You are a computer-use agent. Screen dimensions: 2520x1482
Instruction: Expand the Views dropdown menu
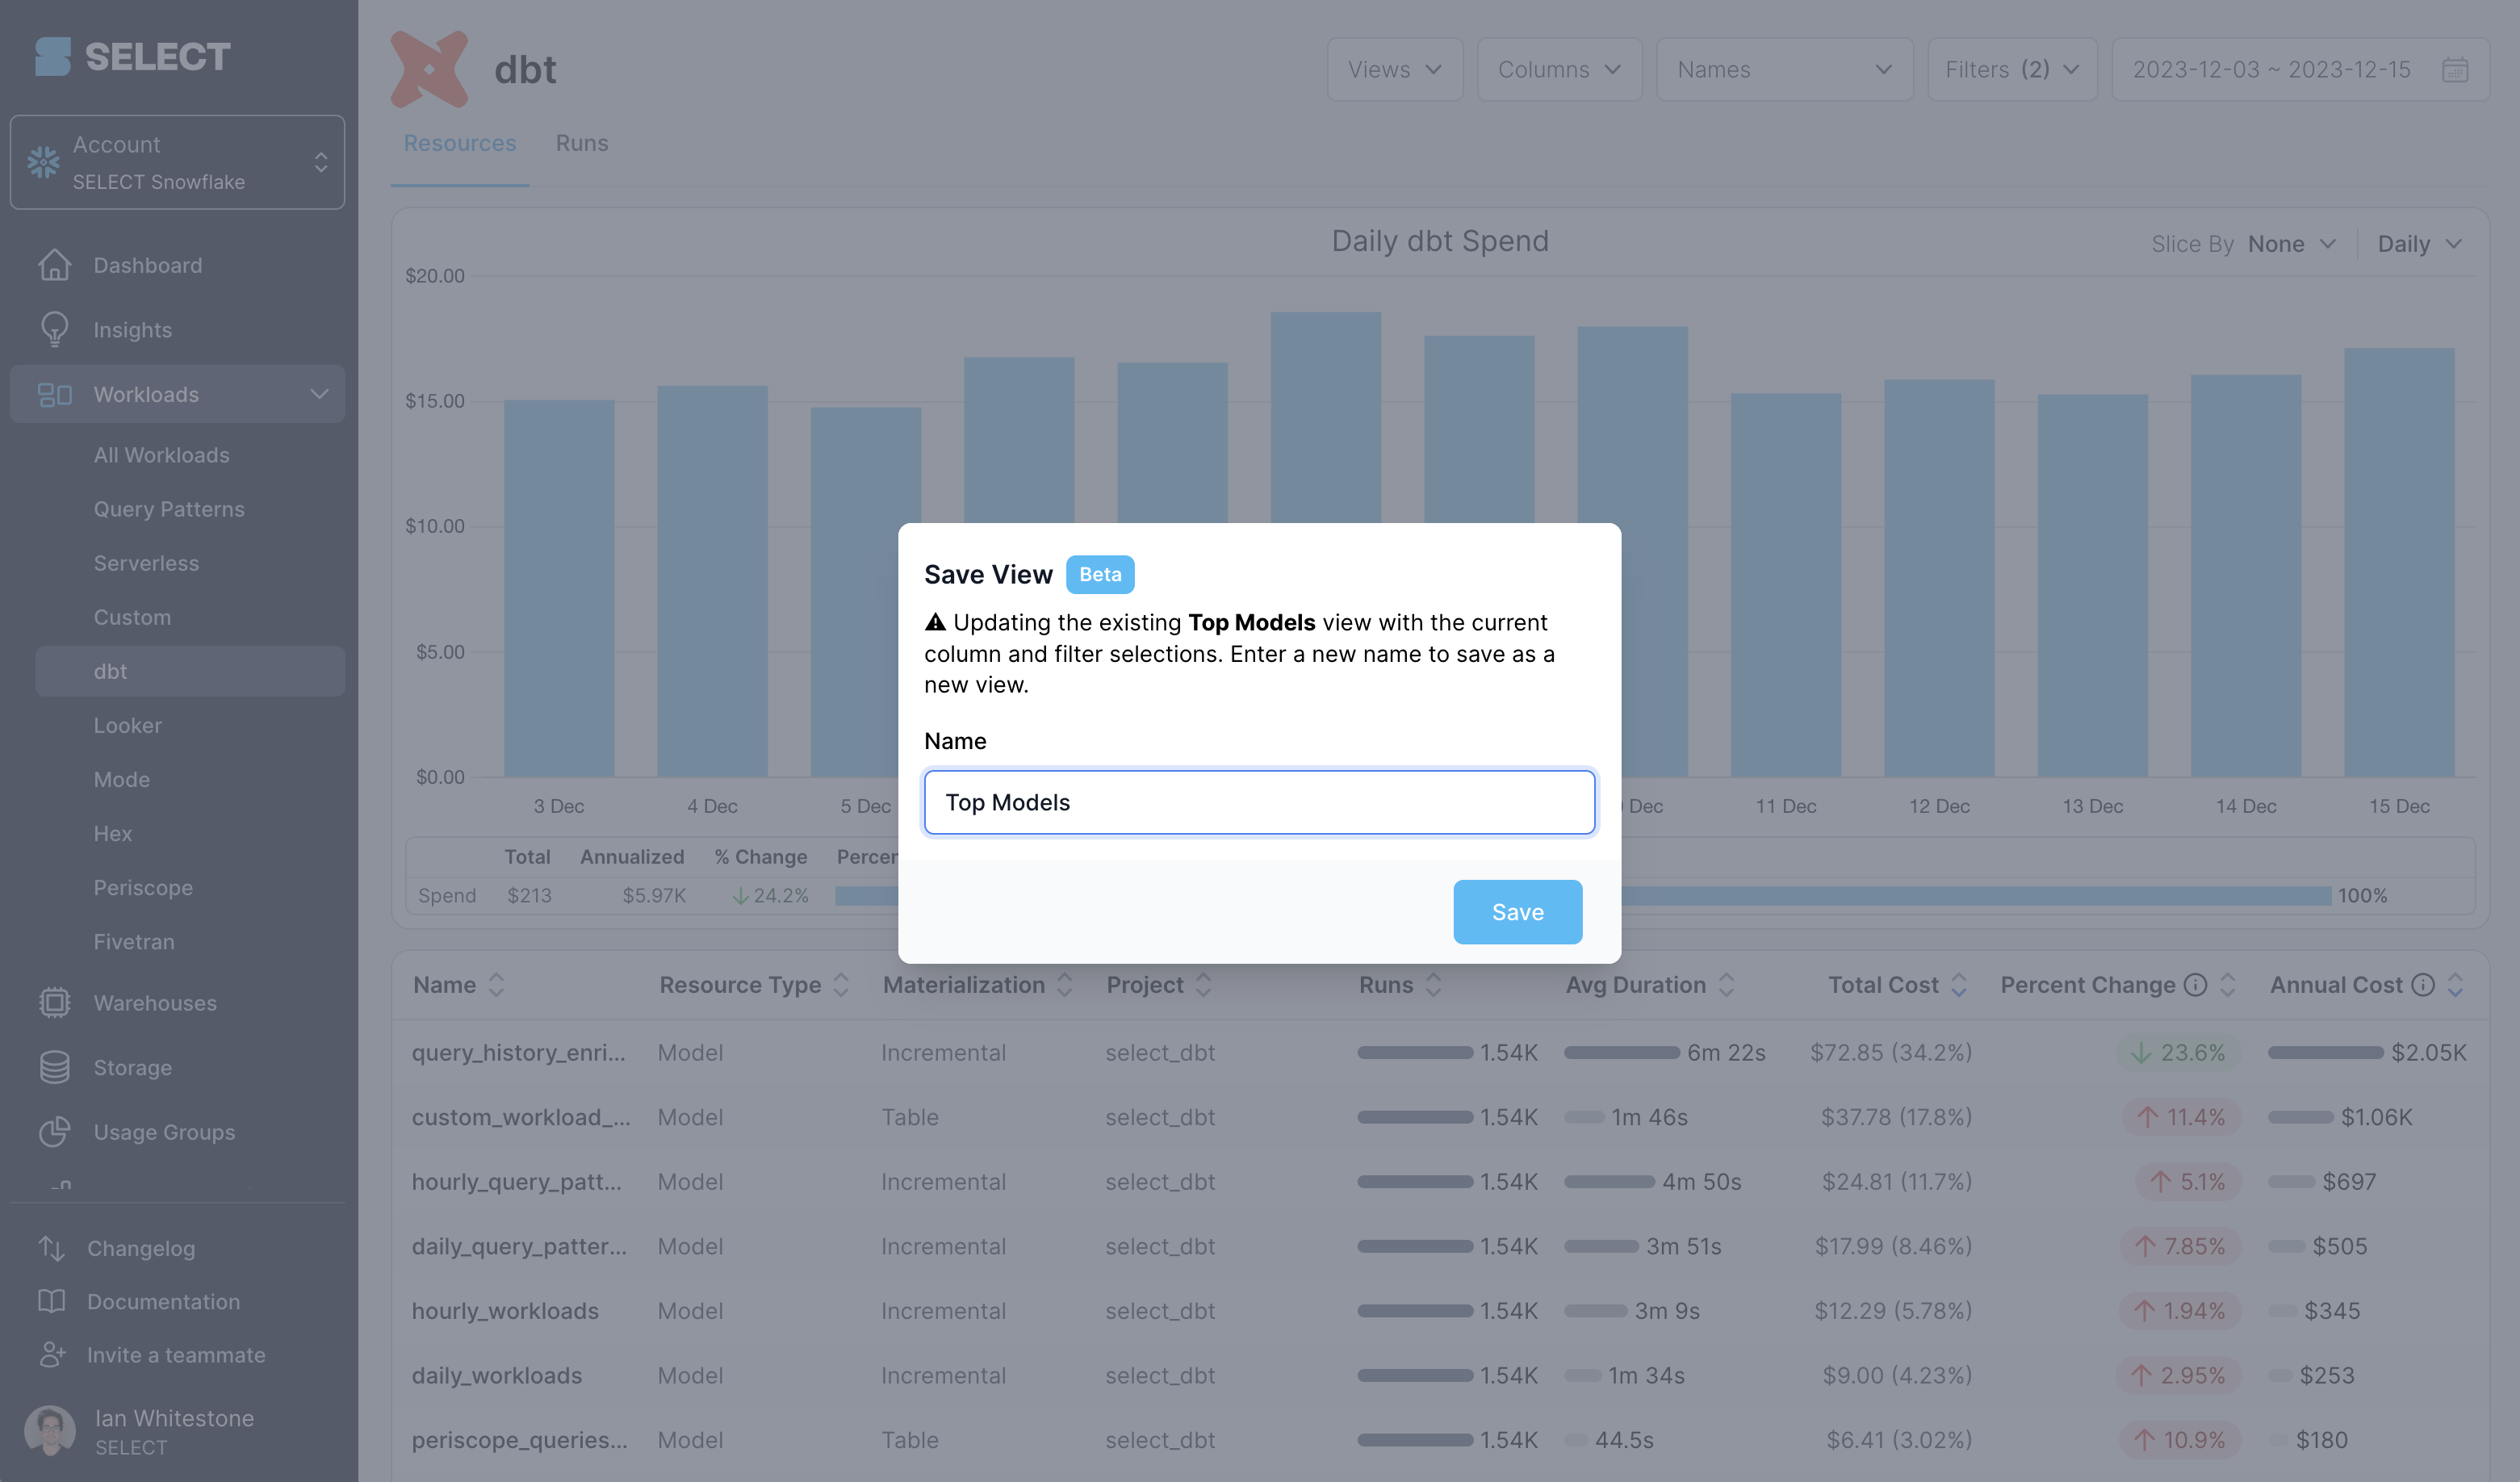pos(1392,67)
